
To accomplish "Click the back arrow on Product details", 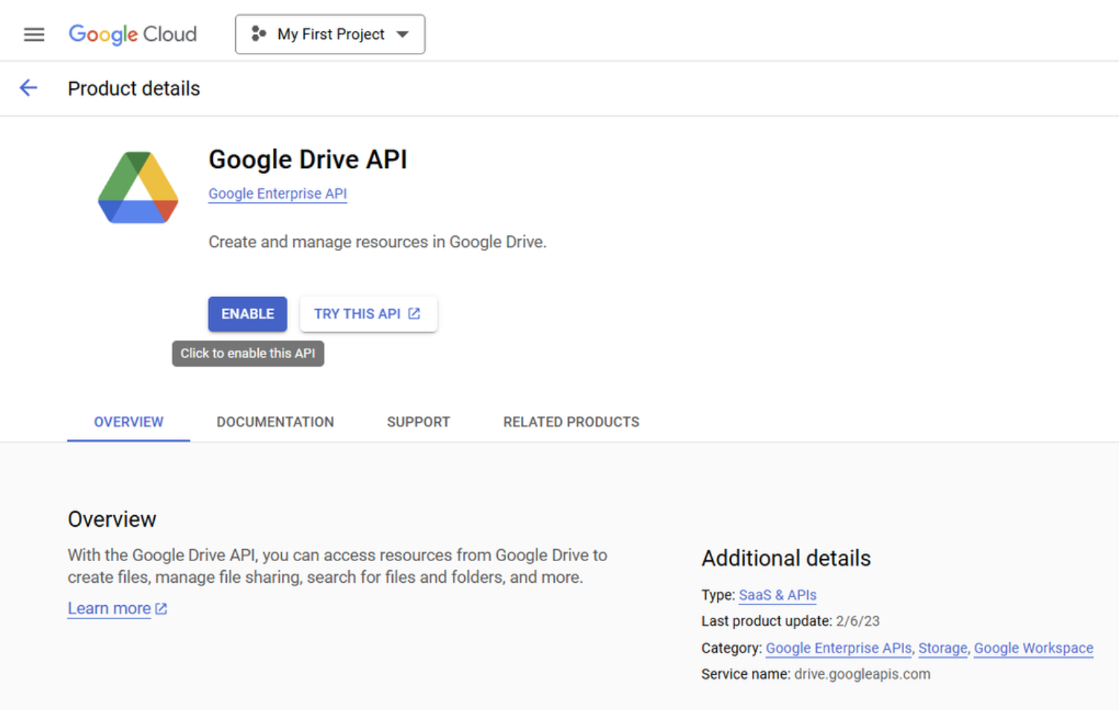I will click(28, 88).
